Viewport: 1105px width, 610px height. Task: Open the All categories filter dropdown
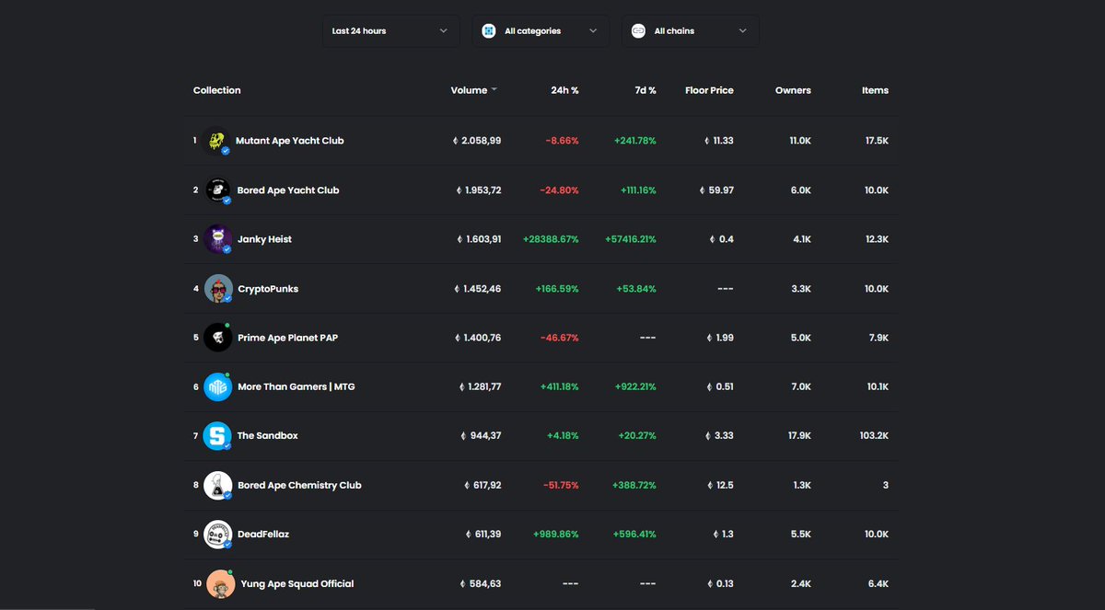coord(541,30)
